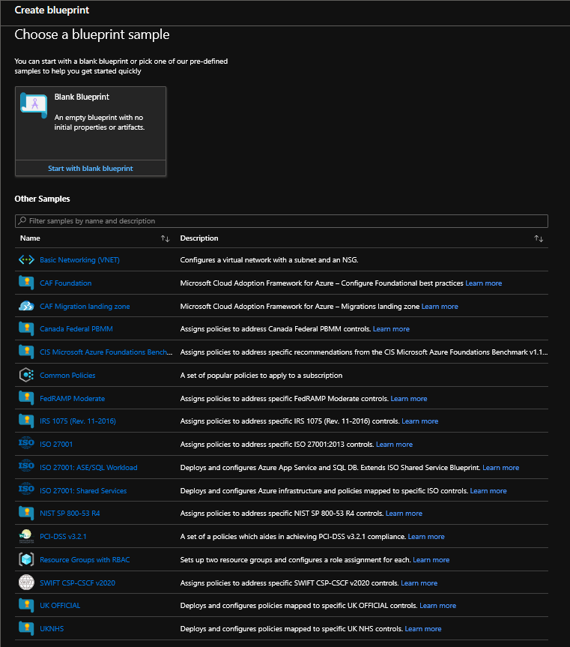Click the ISO 27001 row icon
Viewport: 570px width, 647px height.
[x=26, y=444]
